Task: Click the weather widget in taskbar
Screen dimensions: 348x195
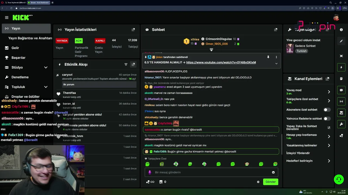Action: (x=306, y=192)
